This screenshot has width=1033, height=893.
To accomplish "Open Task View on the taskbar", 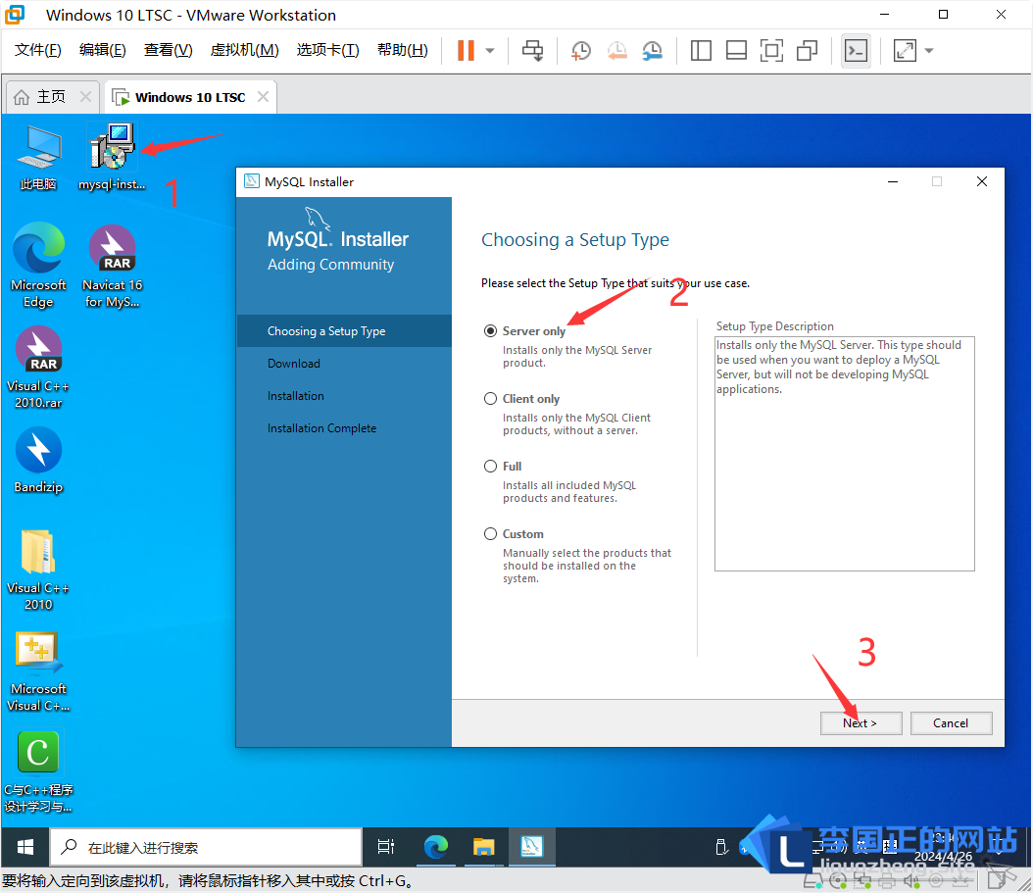I will coord(386,847).
